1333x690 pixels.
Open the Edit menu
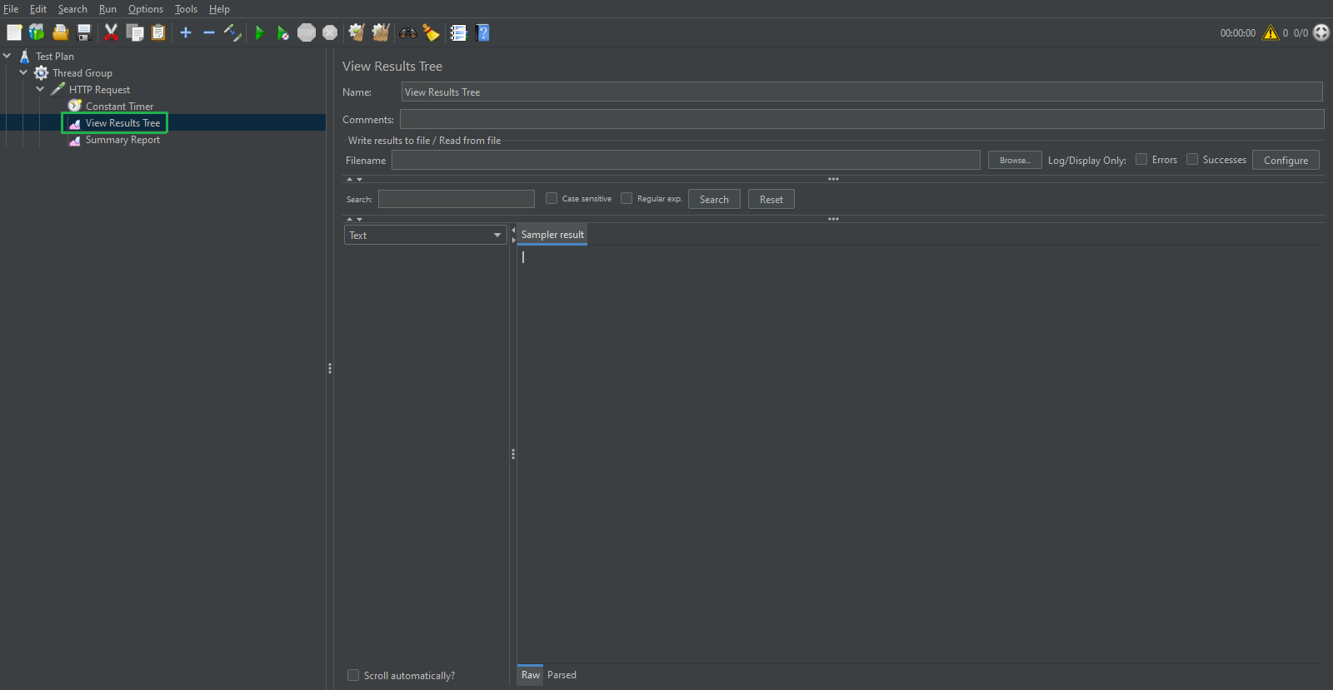[x=38, y=9]
